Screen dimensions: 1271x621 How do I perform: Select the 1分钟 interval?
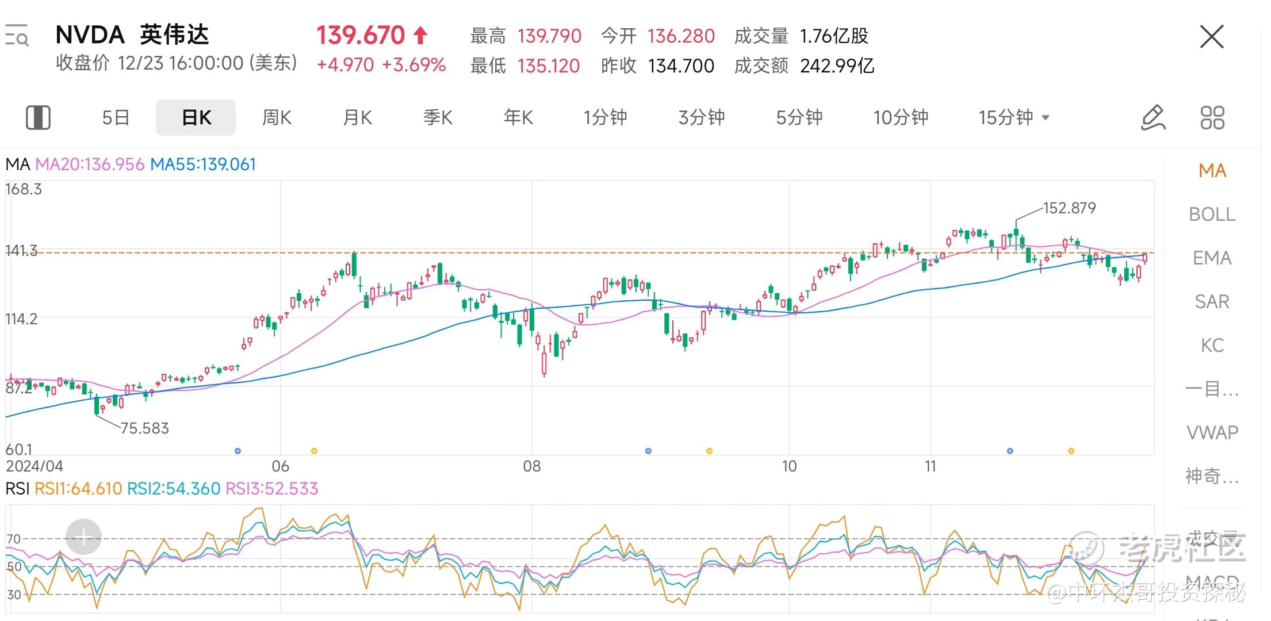pyautogui.click(x=605, y=117)
